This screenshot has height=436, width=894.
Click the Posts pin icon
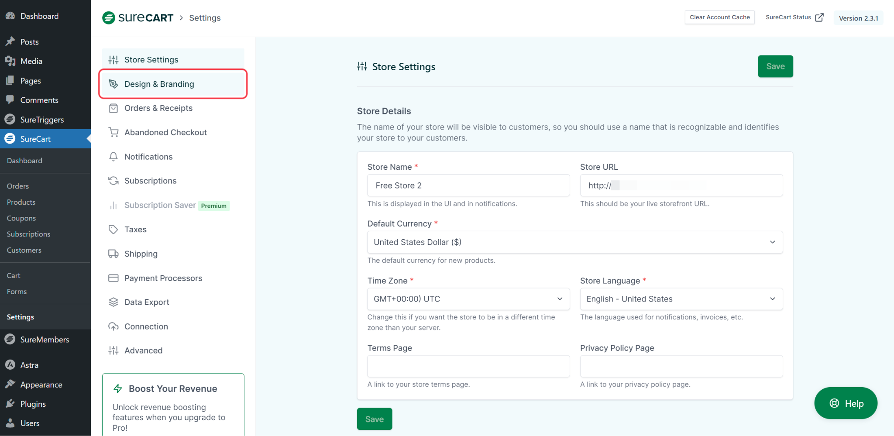tap(10, 41)
